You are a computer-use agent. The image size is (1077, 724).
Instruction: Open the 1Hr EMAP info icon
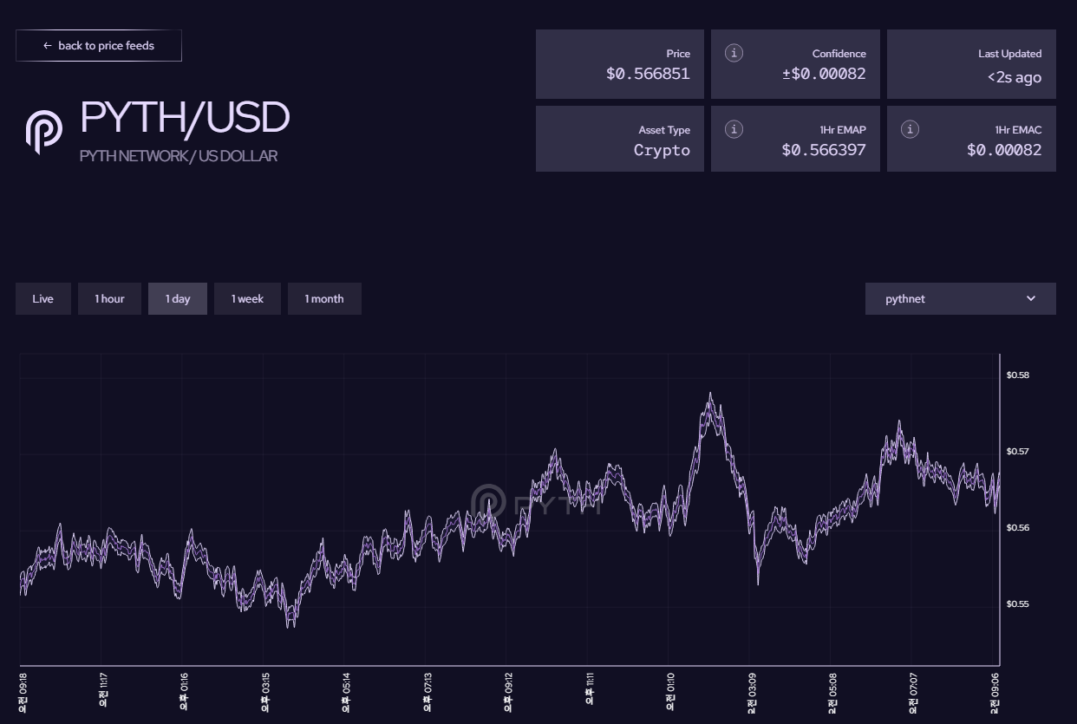click(x=734, y=129)
